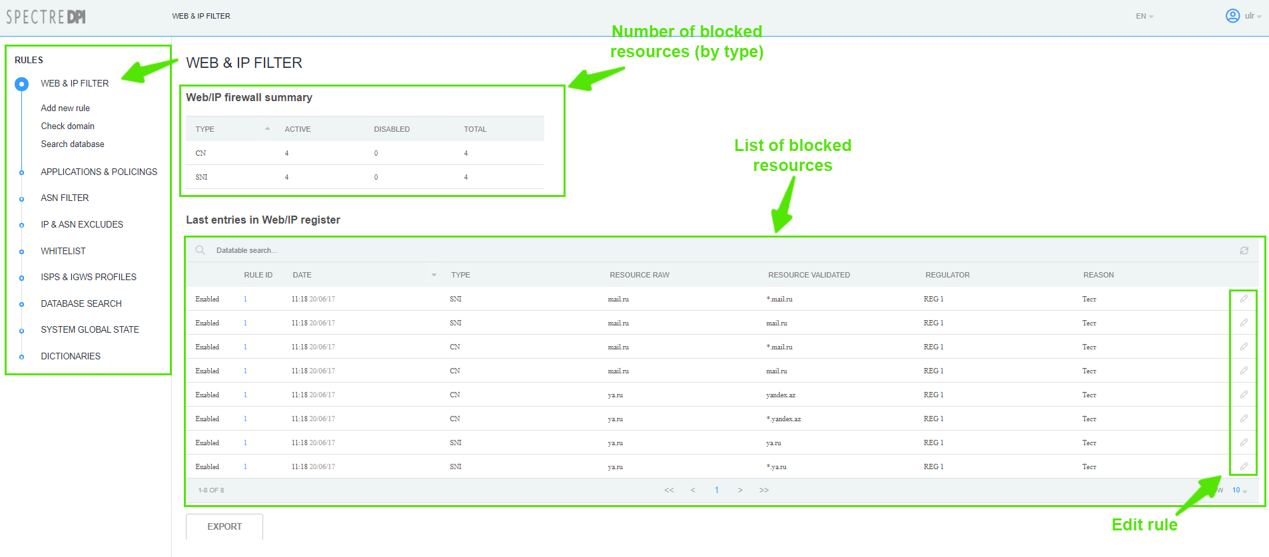This screenshot has height=557, width=1269.
Task: Select the WEB & IP FILTER radio marker
Action: (x=22, y=84)
